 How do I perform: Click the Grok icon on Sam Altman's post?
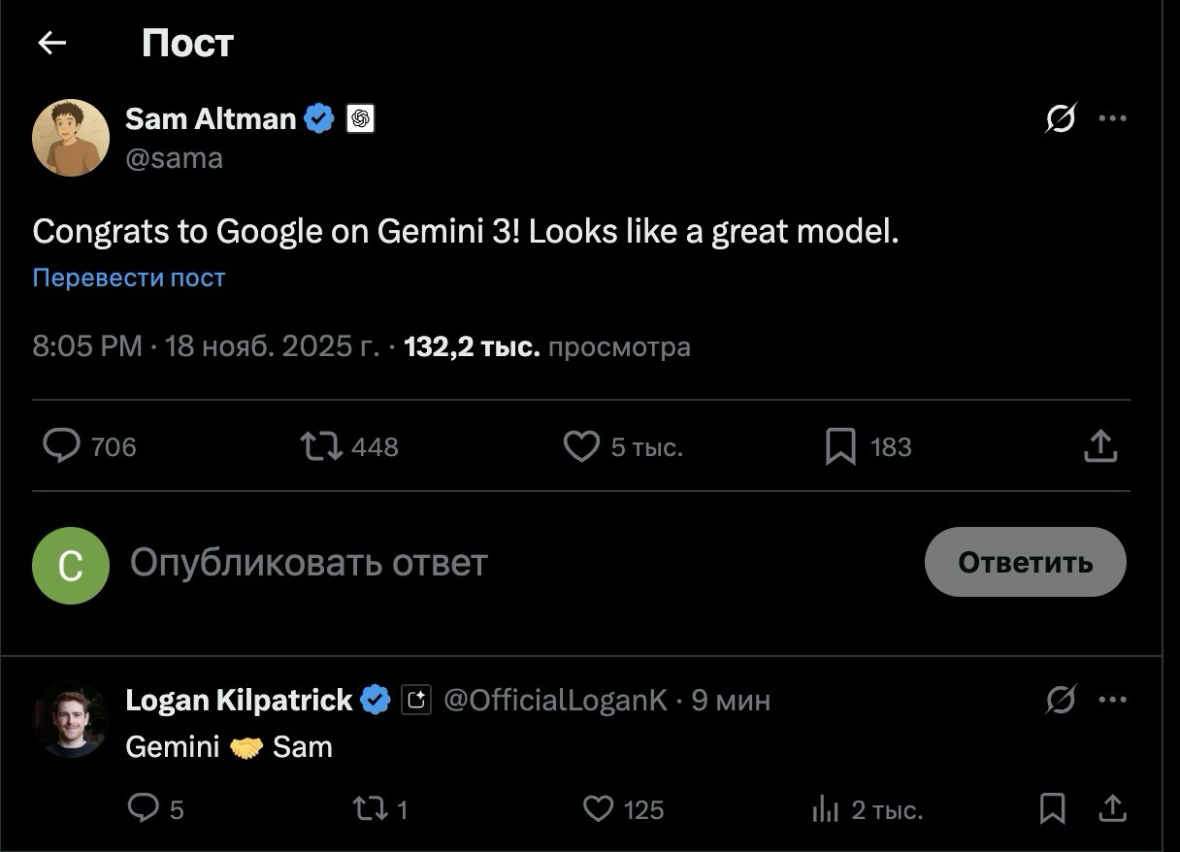point(1061,119)
